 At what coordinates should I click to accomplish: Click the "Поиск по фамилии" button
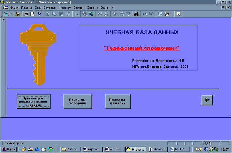tap(118, 101)
